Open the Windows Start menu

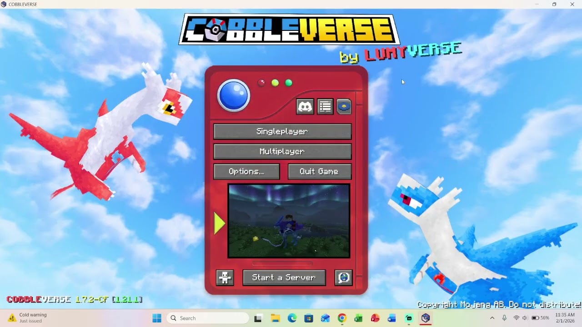pyautogui.click(x=157, y=318)
